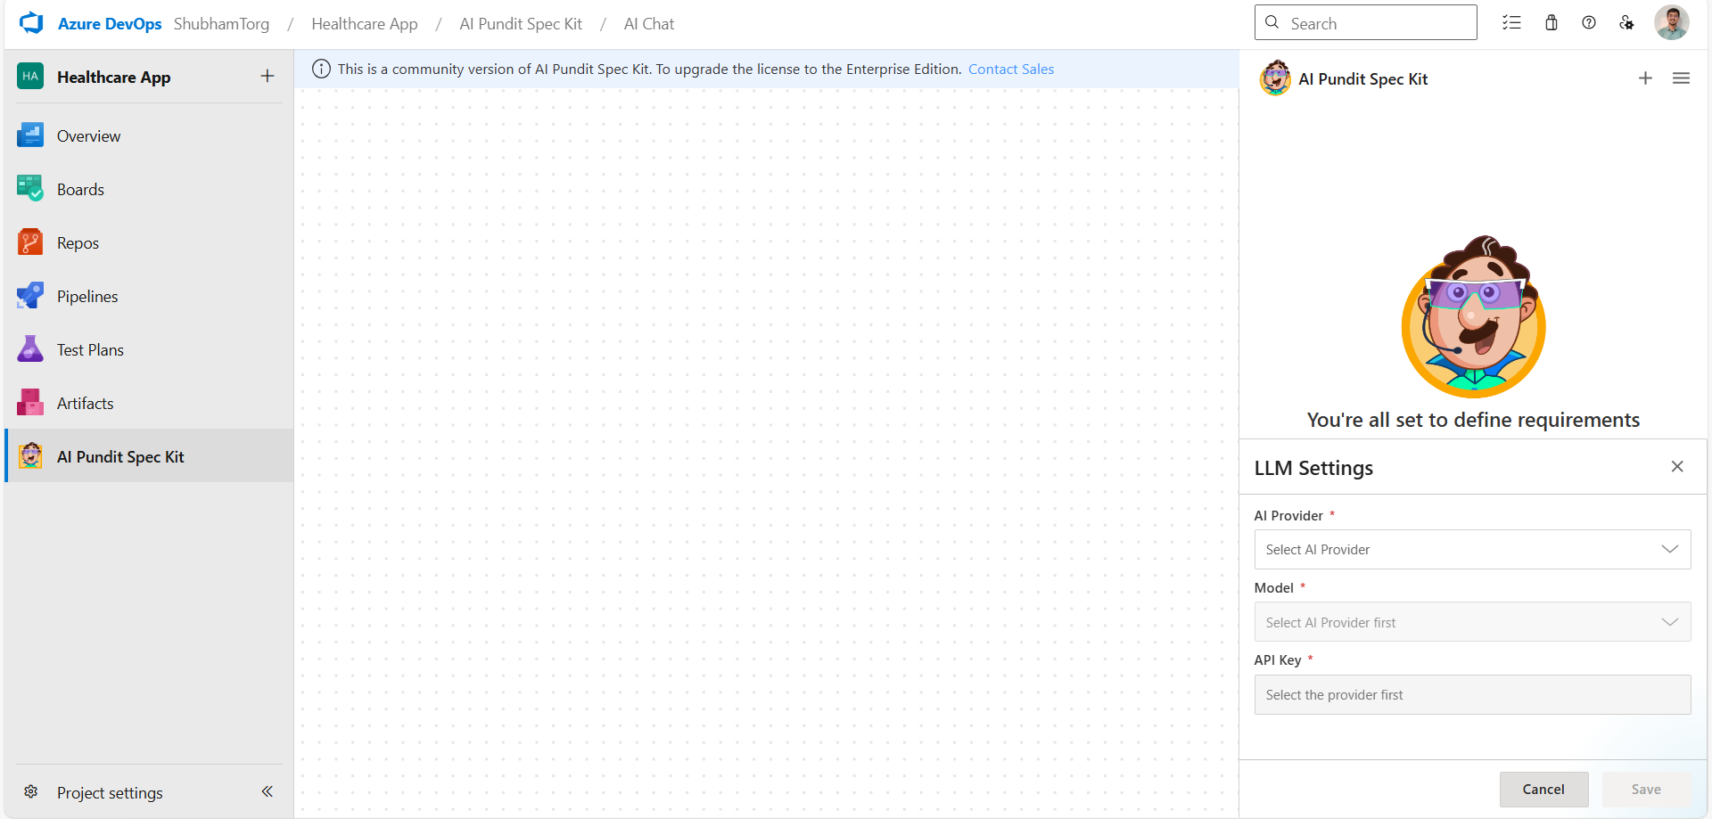Focus the API Key input field
The width and height of the screenshot is (1712, 819).
(x=1472, y=695)
